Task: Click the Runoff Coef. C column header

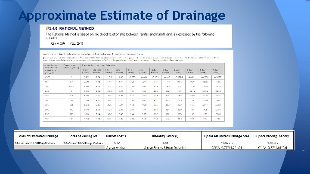Action: (x=117, y=136)
